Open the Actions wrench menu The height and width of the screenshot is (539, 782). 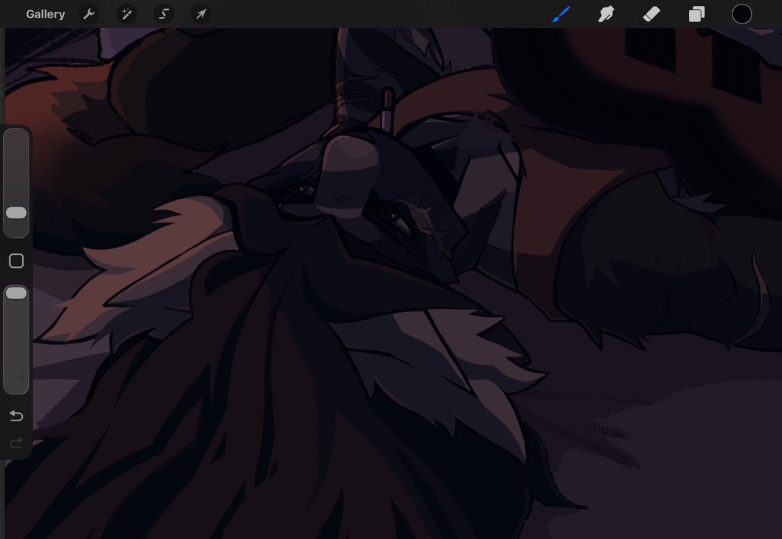(89, 14)
